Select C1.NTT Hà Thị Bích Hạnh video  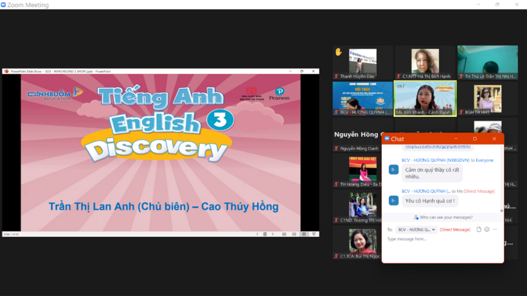coord(425,62)
